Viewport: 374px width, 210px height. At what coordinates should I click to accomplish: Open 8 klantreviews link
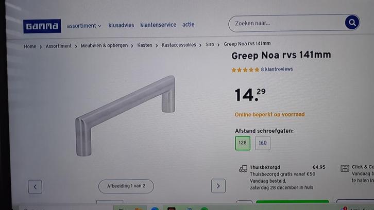tap(277, 69)
